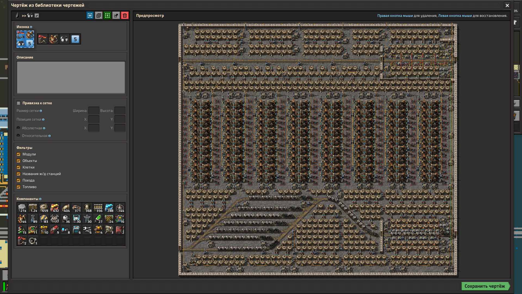Viewport: 522px width, 294px height.
Task: Click the info icon next to Иконка
Action: [x=31, y=27]
